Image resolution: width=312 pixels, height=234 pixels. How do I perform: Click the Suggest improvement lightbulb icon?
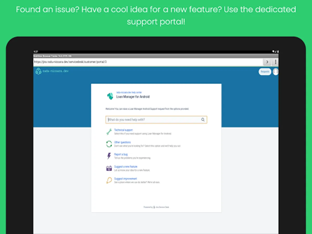[x=109, y=180]
